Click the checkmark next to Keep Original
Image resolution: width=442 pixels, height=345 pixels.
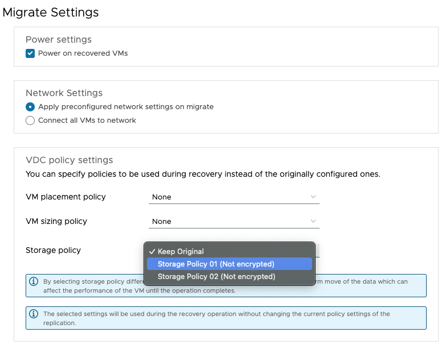coord(152,251)
